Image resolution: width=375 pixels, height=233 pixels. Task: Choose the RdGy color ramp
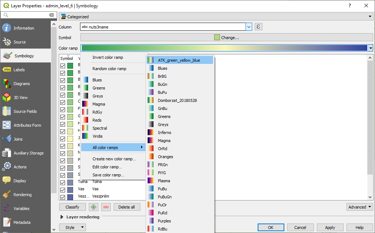[97, 112]
